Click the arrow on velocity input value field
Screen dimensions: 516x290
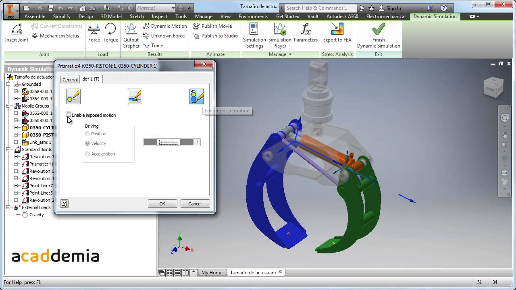[x=197, y=142]
